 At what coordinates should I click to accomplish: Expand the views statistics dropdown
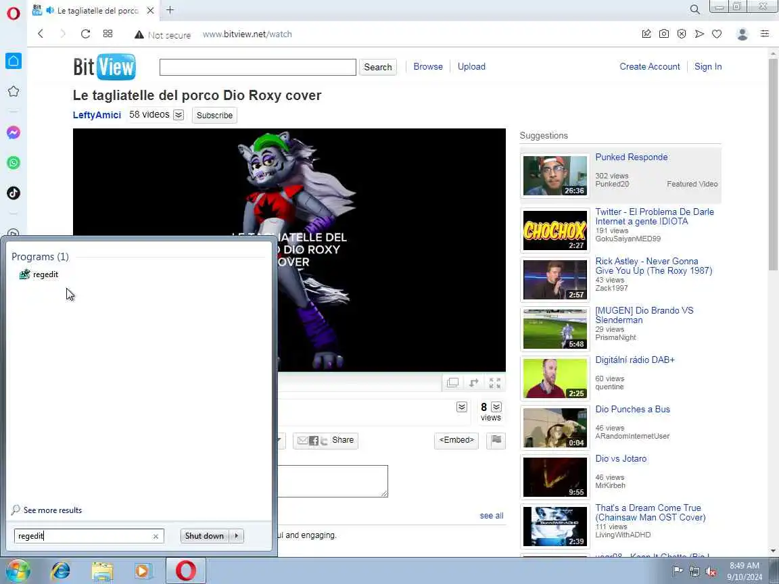coord(496,407)
